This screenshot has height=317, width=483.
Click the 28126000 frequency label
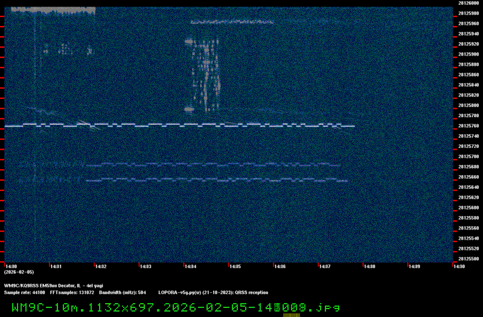(x=468, y=2)
